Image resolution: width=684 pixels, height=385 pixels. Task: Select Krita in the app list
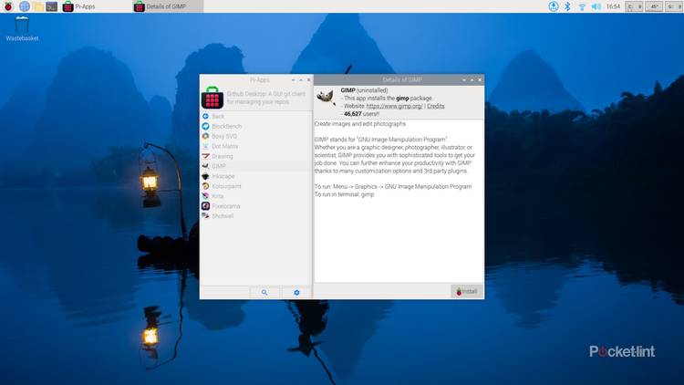(x=217, y=196)
